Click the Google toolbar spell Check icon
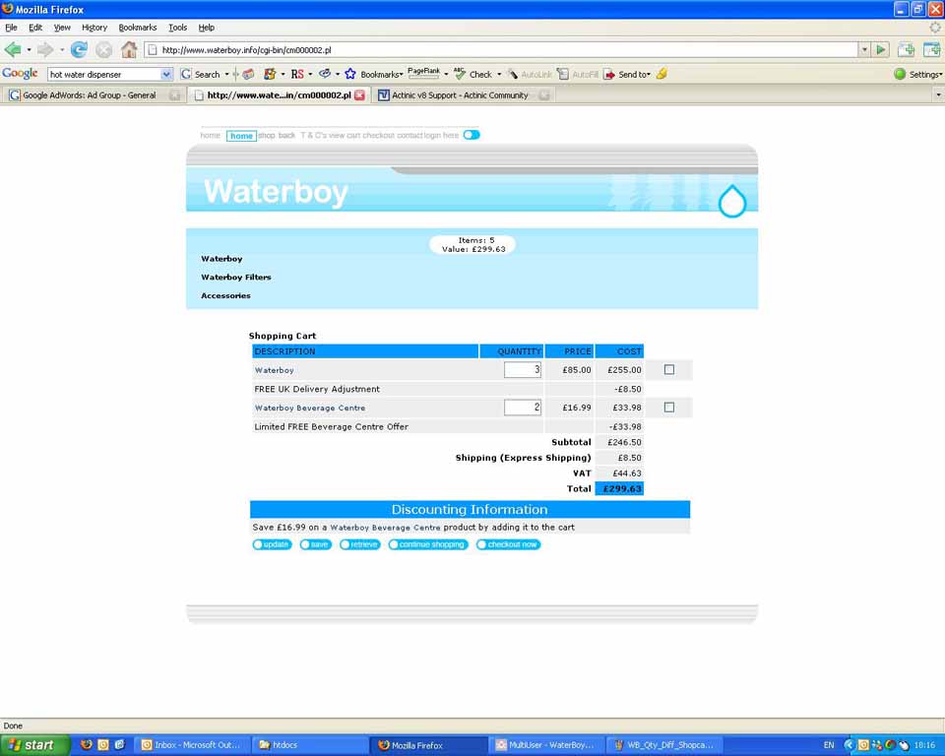Viewport: 945px width, 756px height. click(461, 74)
